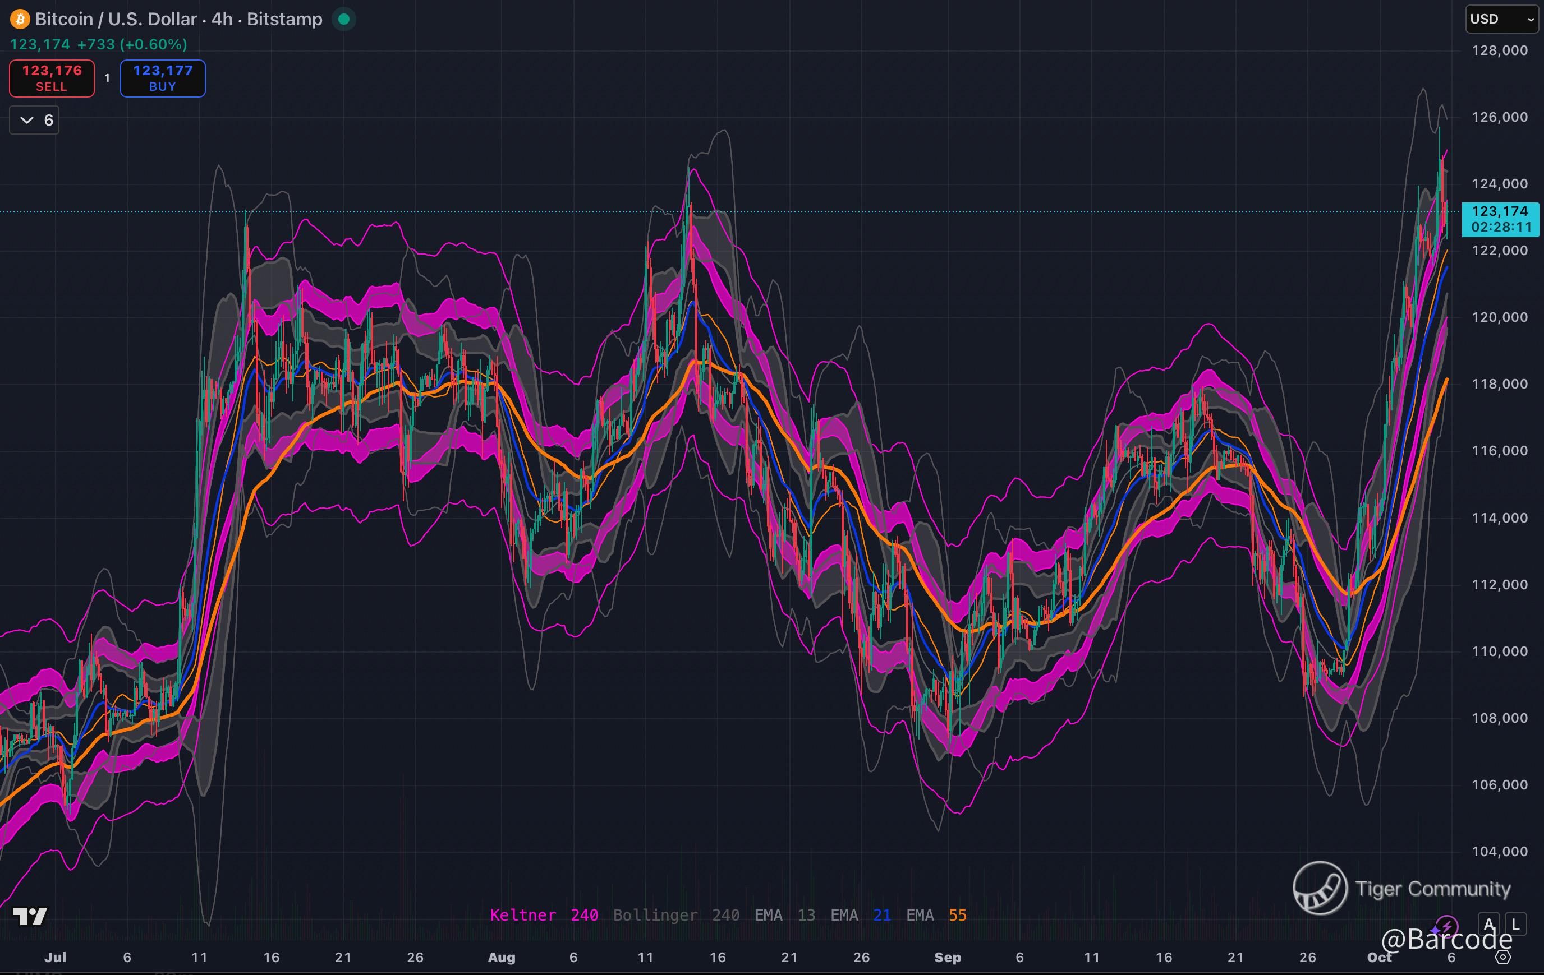Image resolution: width=1544 pixels, height=975 pixels.
Task: Click the green market status dot
Action: tap(344, 19)
